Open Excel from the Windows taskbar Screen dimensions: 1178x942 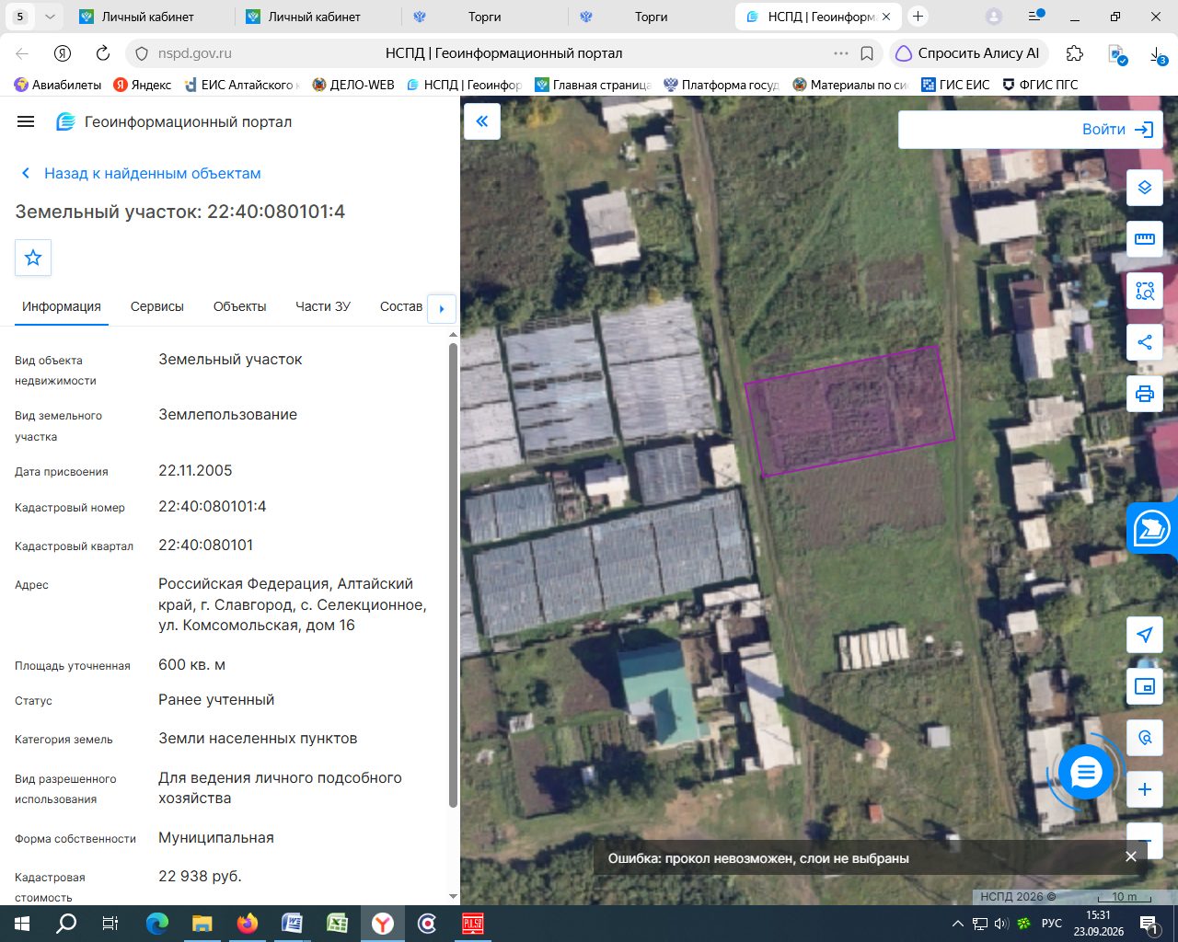[x=337, y=924]
